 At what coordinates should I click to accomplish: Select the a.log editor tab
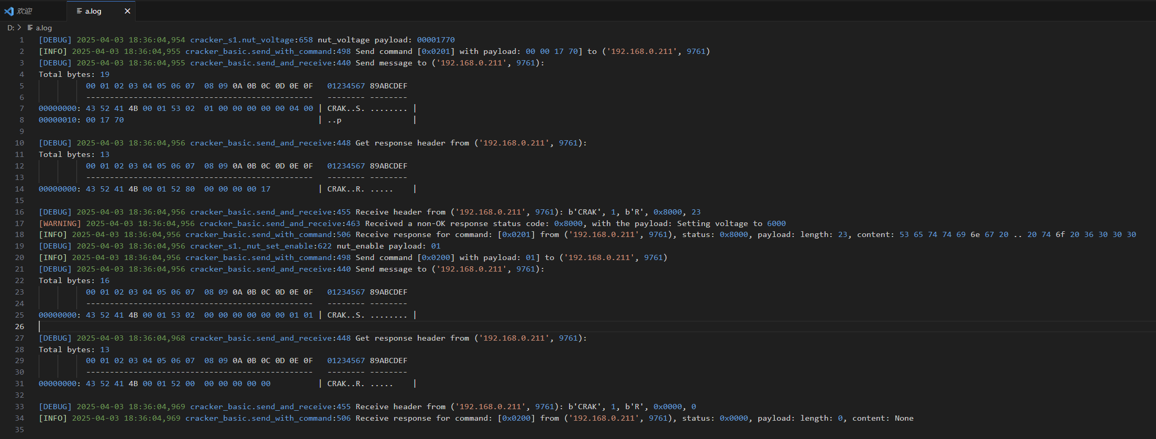[x=93, y=11]
